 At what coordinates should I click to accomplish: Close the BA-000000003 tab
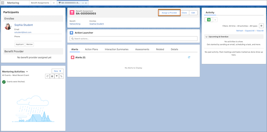click(86, 3)
